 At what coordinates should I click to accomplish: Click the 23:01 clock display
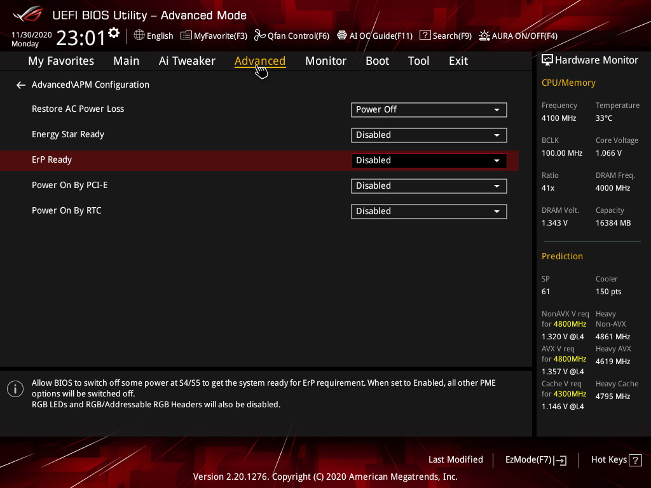pos(81,37)
